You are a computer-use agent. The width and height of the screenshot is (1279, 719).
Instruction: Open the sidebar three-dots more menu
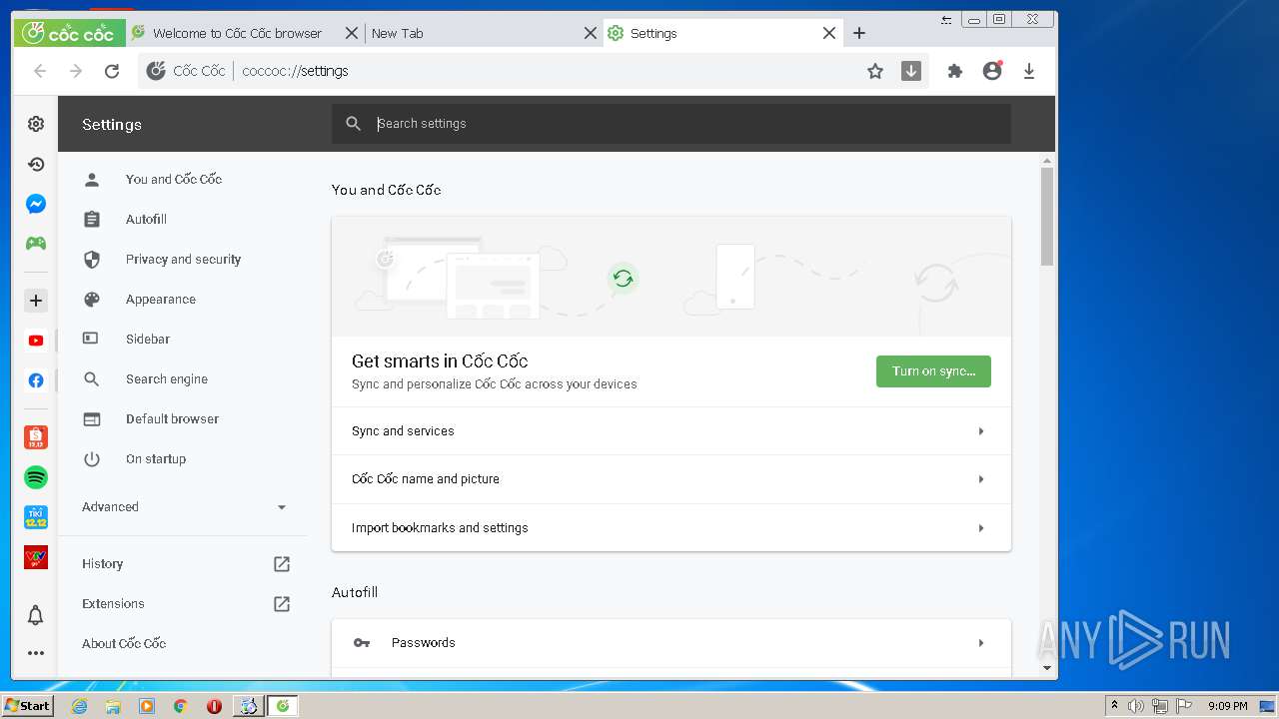click(x=36, y=653)
